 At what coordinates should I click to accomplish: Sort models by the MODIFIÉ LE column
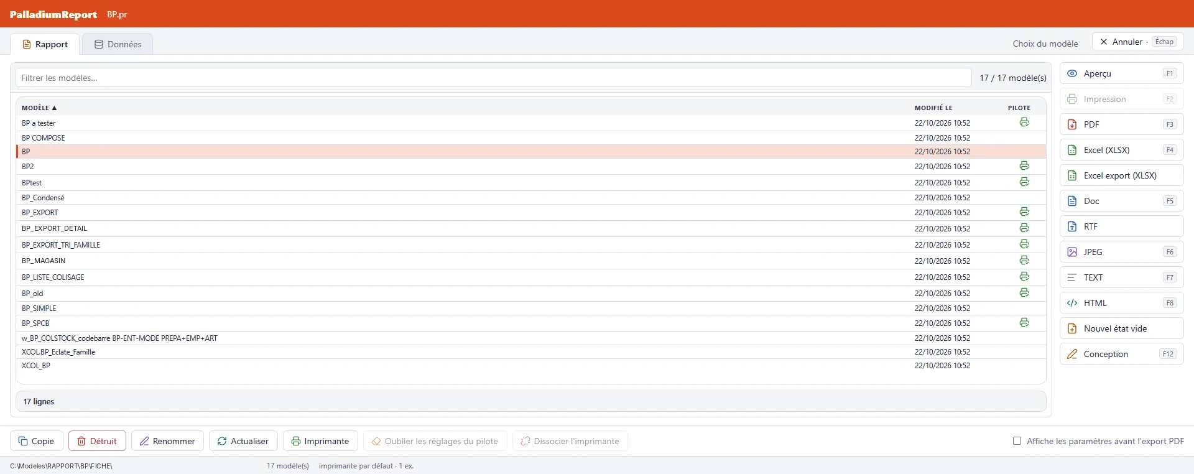(933, 108)
